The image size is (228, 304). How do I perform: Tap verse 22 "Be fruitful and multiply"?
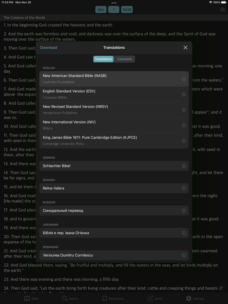111,268
